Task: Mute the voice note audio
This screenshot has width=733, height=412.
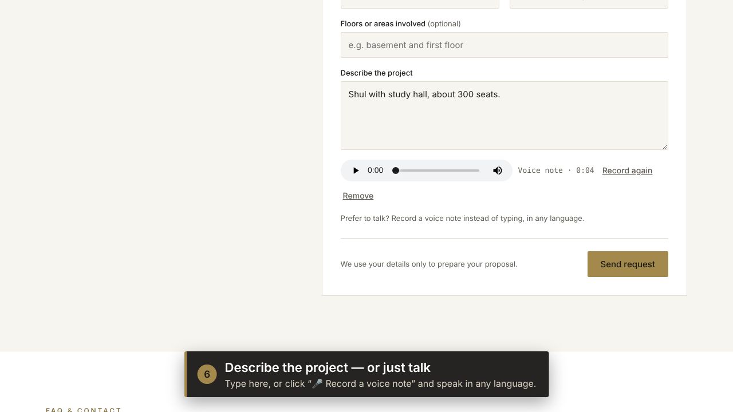Action: pos(498,171)
